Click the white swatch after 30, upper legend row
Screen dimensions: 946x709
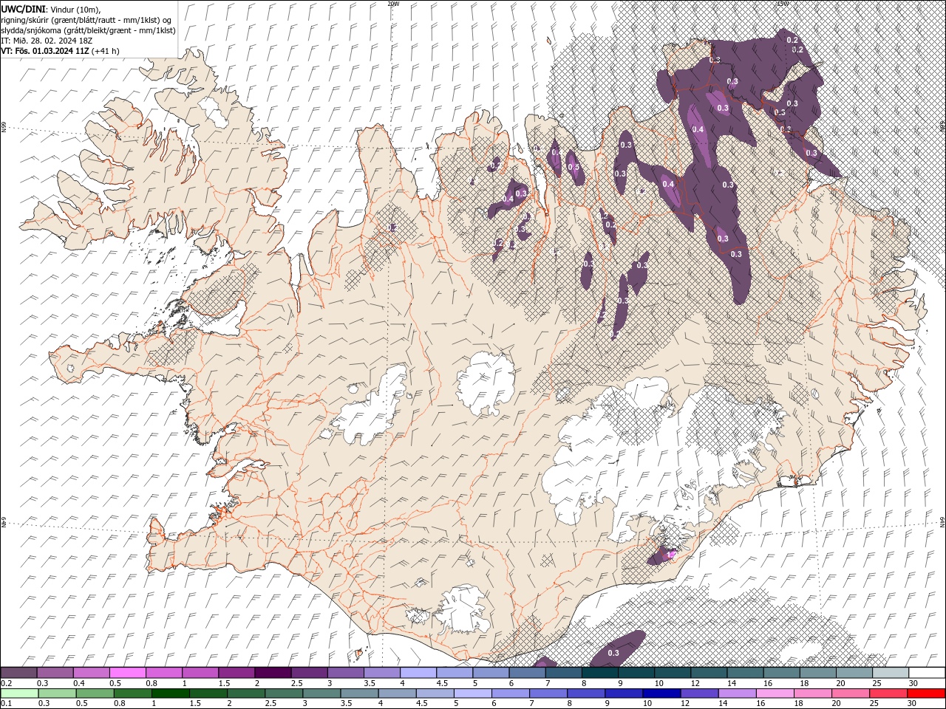(927, 673)
